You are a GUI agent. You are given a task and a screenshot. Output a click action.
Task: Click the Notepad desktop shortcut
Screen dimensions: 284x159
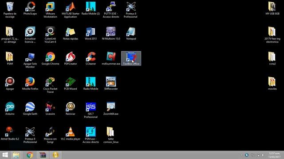point(131,34)
